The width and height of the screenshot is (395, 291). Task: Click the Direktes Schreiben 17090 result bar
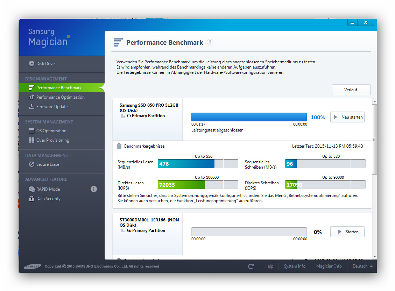(325, 185)
